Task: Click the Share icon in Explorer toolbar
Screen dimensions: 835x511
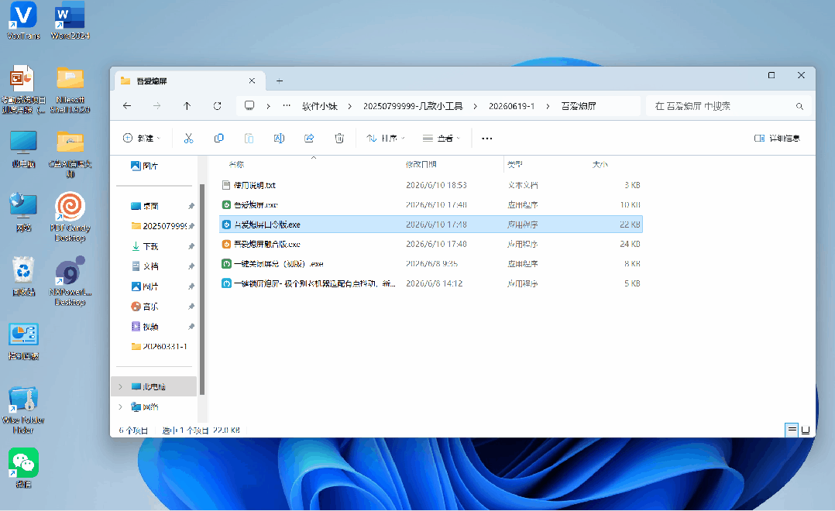Action: (309, 139)
